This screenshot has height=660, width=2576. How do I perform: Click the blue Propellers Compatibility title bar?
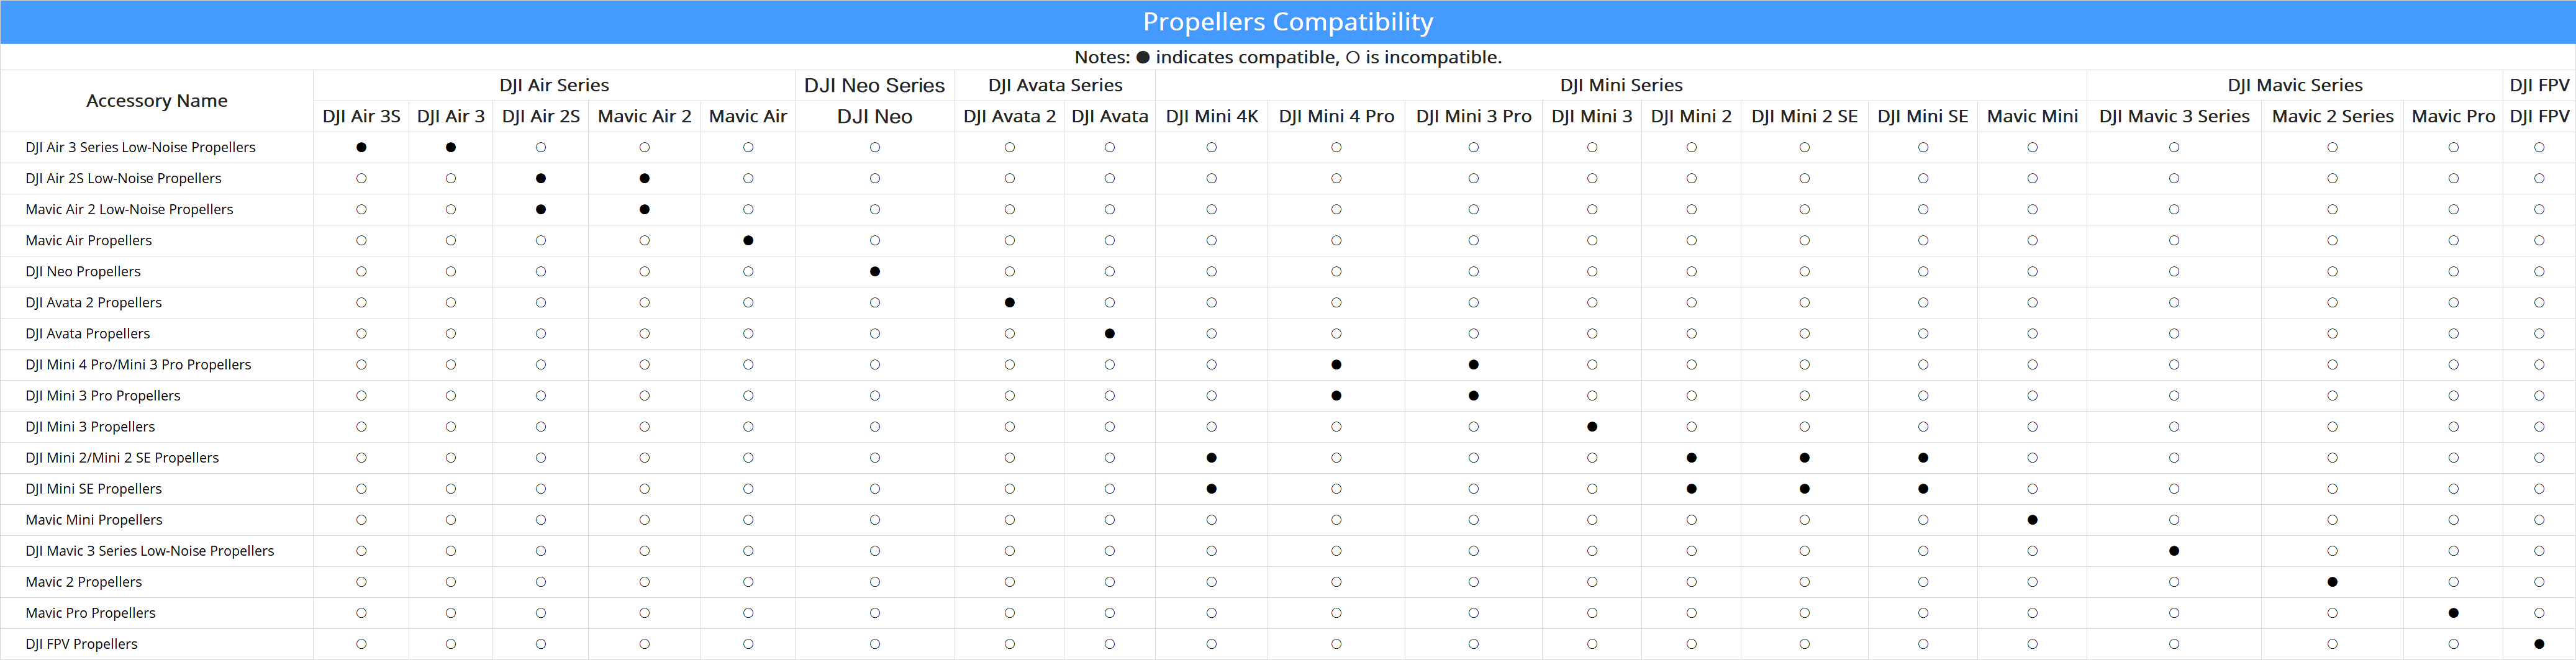click(x=1288, y=22)
